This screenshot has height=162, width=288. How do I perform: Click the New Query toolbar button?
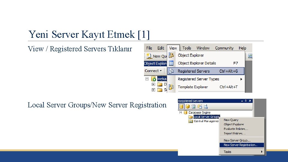click(x=156, y=56)
